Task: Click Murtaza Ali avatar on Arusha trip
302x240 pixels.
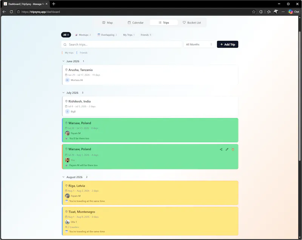Action: pyautogui.click(x=67, y=80)
